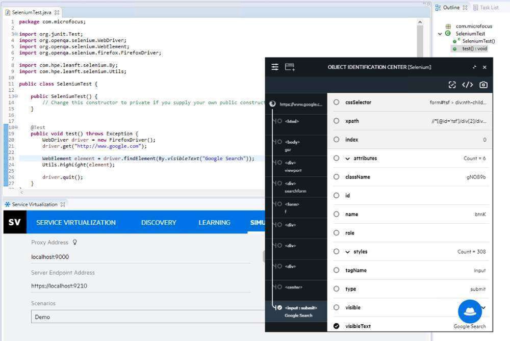Click the generate code icon
Screen dimensions: 510x341
pos(467,85)
